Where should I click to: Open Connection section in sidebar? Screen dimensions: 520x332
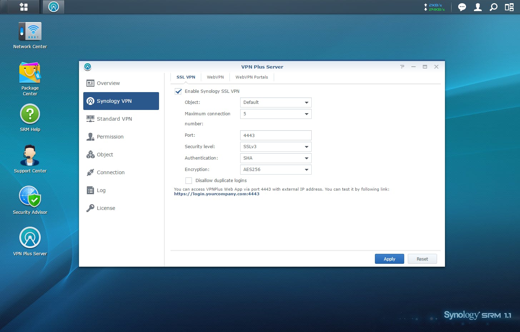pos(121,172)
